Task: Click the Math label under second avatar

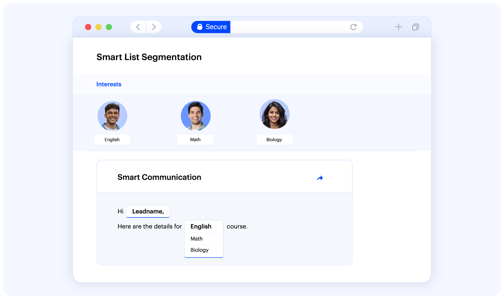Action: 196,139
